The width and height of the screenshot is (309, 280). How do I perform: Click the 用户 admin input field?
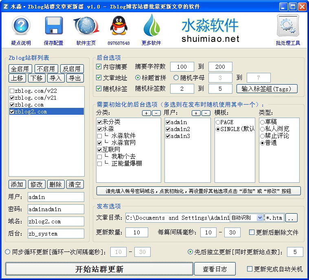coord(56,197)
